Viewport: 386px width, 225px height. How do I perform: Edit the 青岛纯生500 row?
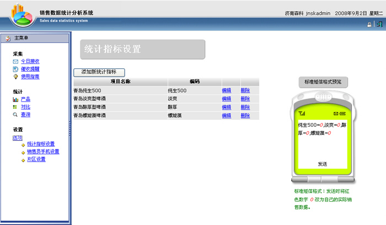coord(226,90)
